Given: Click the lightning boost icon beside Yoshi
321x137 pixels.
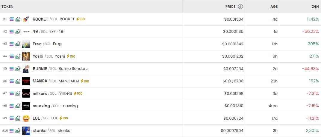Looking at the screenshot, I should (x=68, y=56).
